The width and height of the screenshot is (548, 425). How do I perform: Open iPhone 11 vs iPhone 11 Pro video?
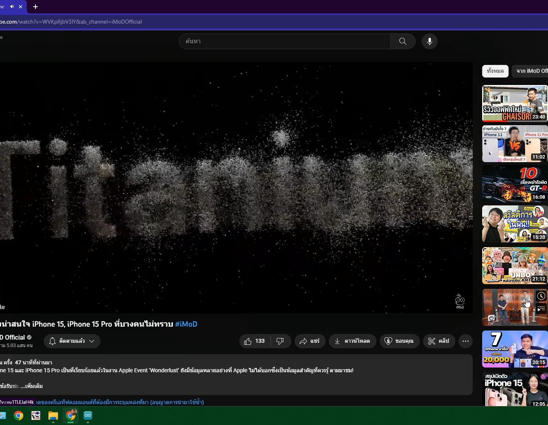coord(515,144)
